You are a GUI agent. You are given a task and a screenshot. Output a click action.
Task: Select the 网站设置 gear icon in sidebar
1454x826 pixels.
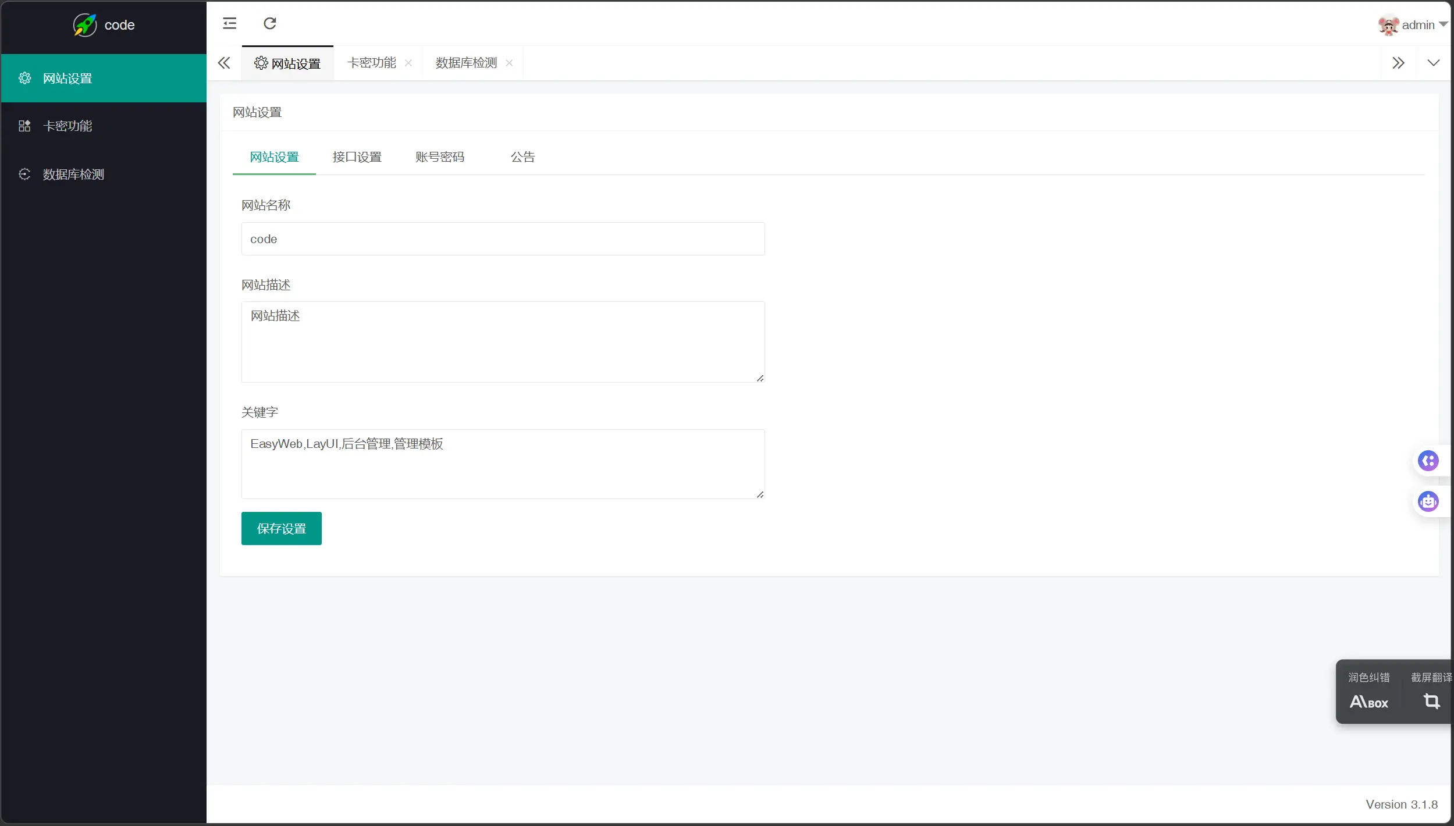coord(24,77)
